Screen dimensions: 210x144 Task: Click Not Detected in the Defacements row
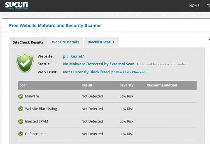tap(92, 134)
